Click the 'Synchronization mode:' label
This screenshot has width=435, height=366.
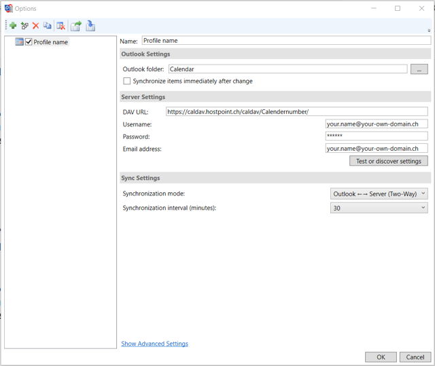pos(154,194)
